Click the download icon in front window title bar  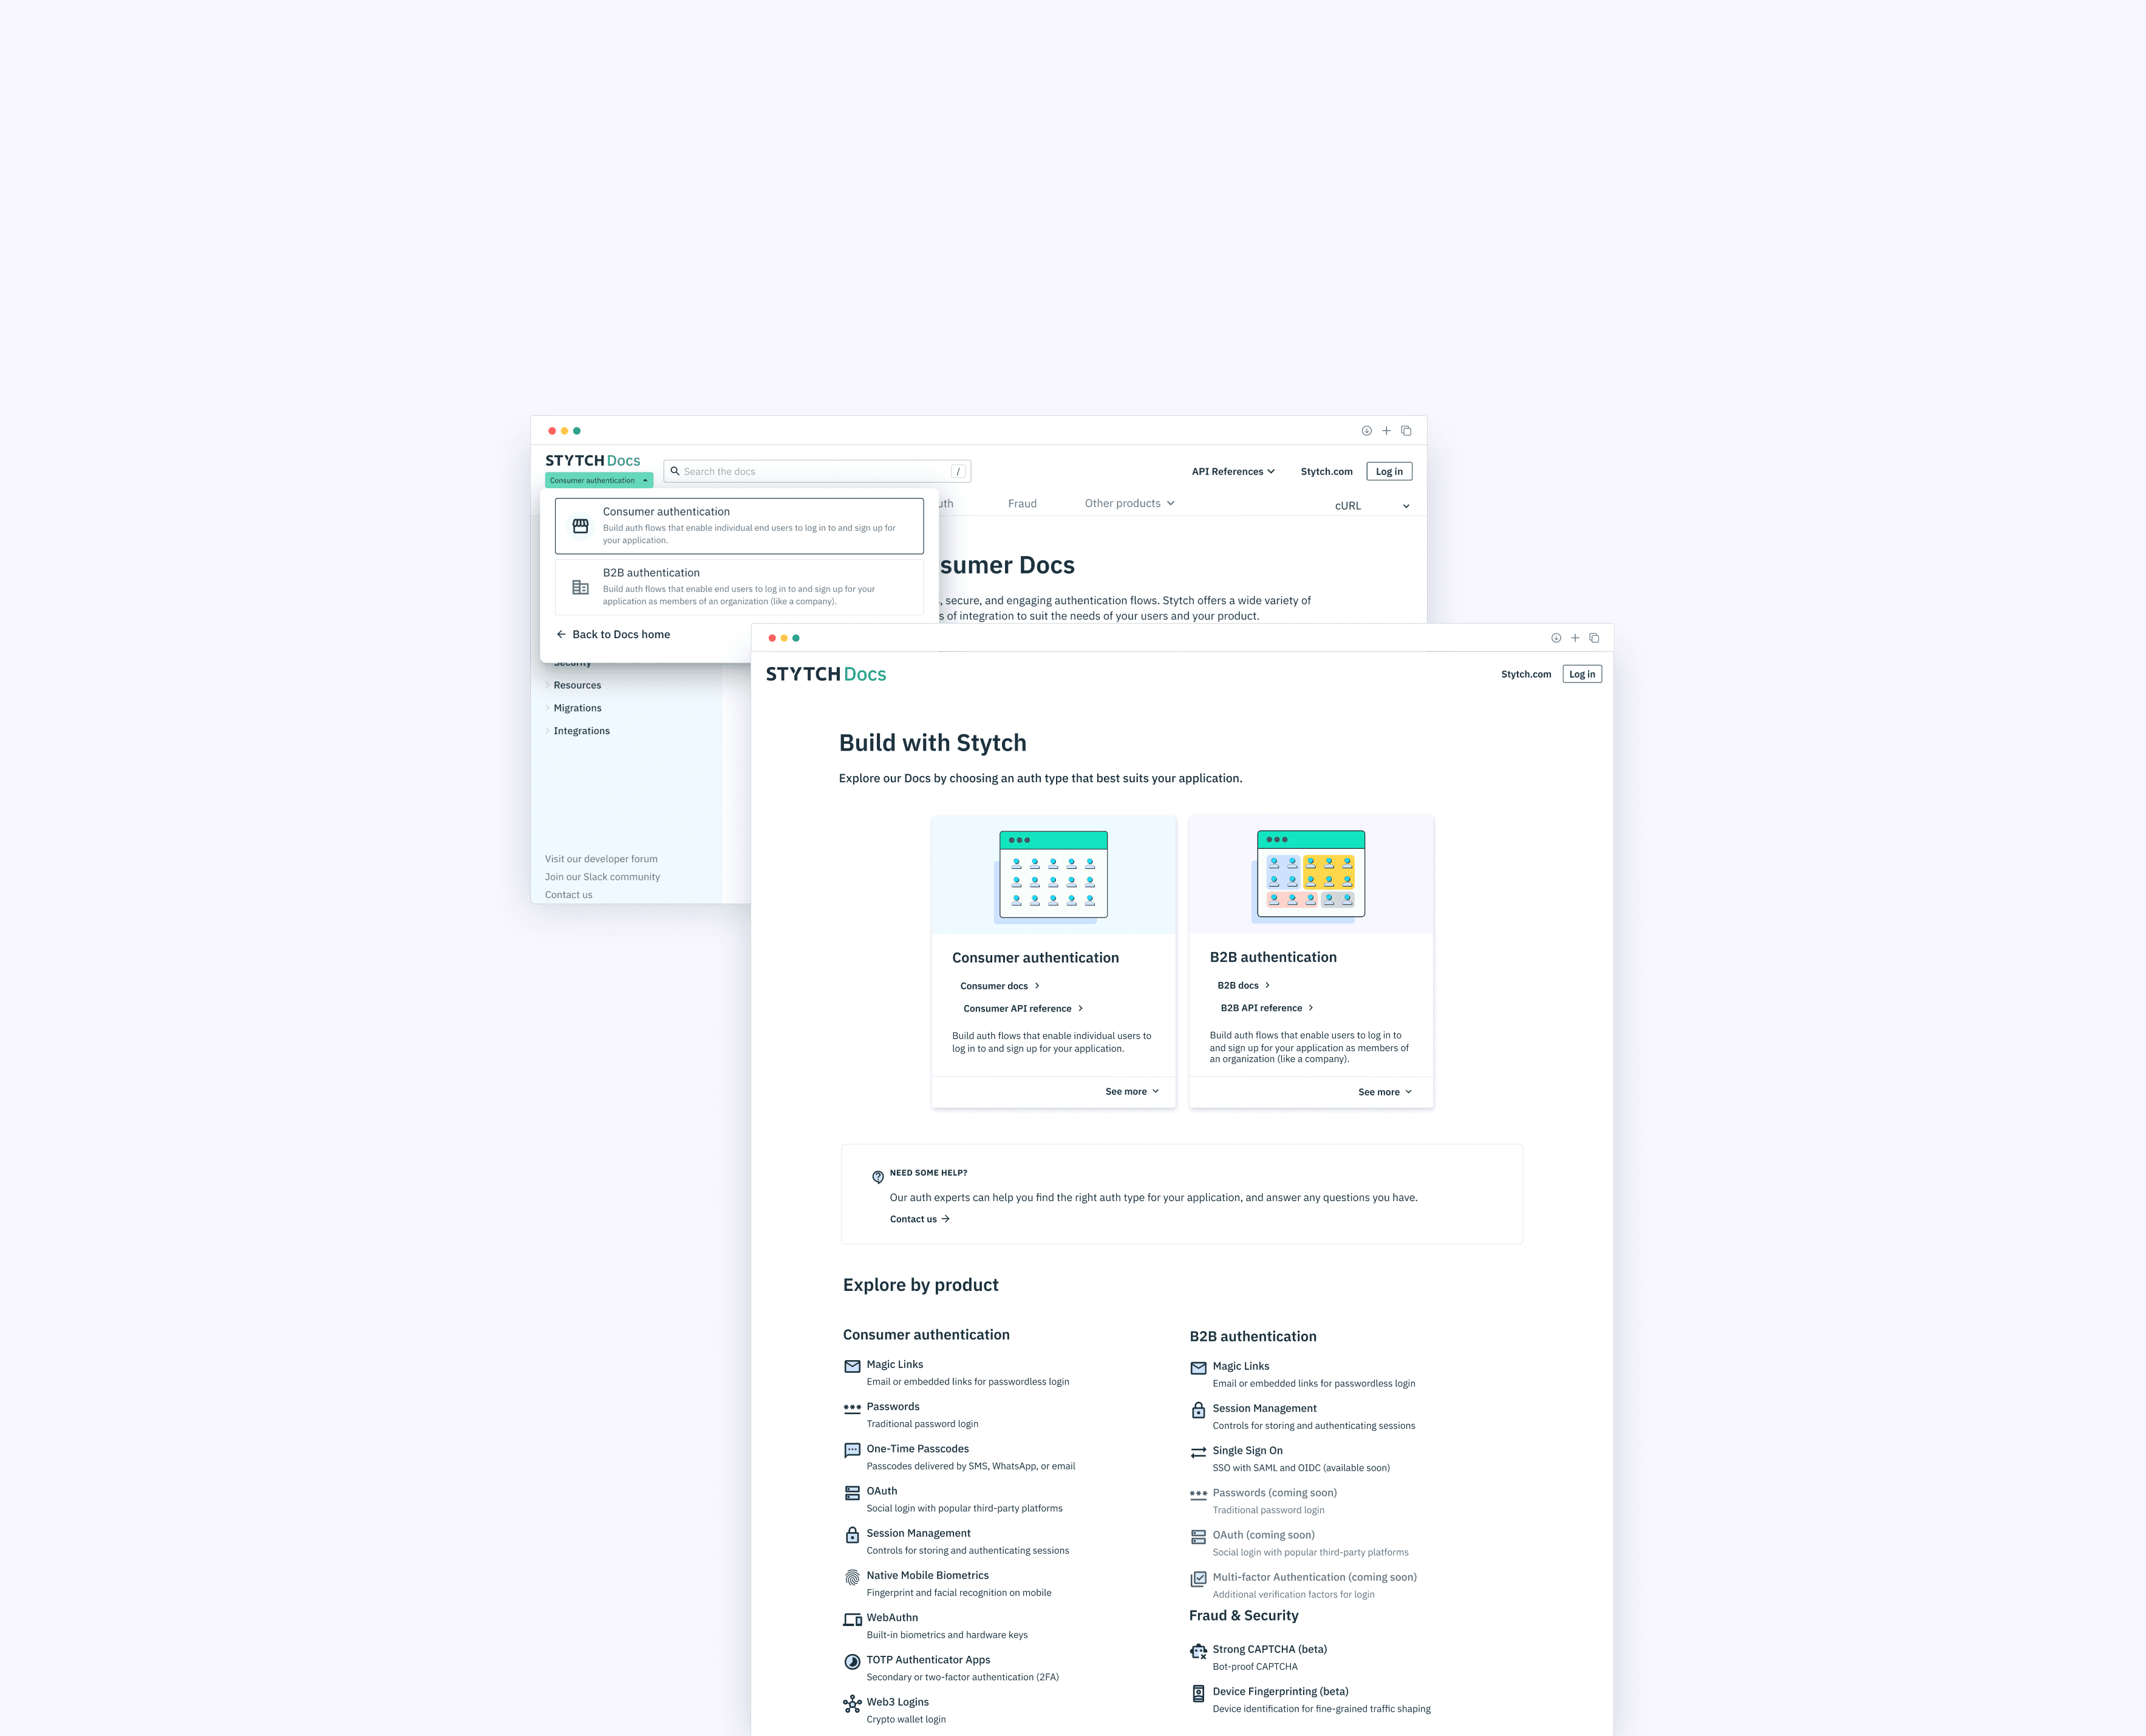point(1556,638)
